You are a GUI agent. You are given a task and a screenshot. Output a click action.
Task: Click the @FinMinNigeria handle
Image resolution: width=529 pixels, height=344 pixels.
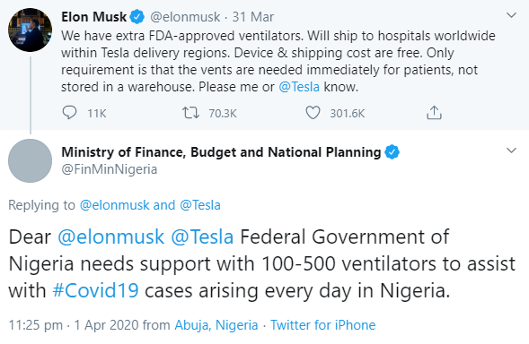[x=110, y=169]
